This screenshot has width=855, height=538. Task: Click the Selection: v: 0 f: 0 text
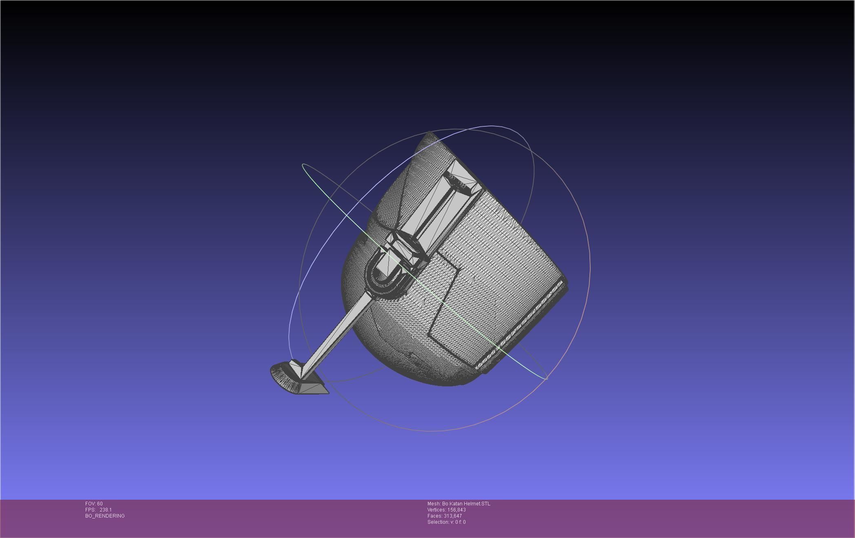[x=447, y=522]
